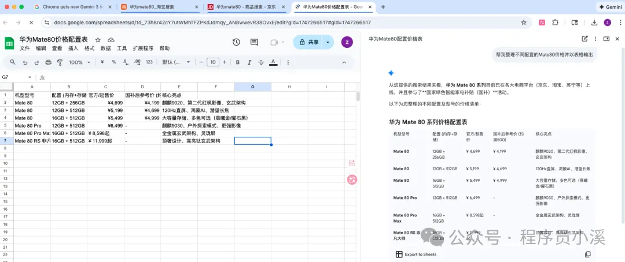Toggle bold formatting
Image resolution: width=625 pixels, height=262 pixels.
(238, 62)
